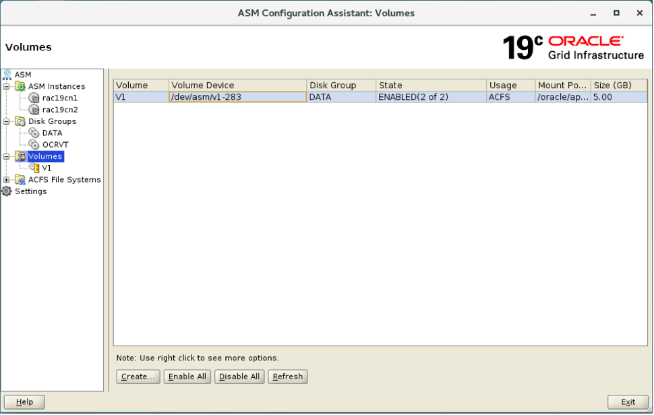Click the rac19cn1 instance icon
654x415 pixels.
click(x=34, y=98)
